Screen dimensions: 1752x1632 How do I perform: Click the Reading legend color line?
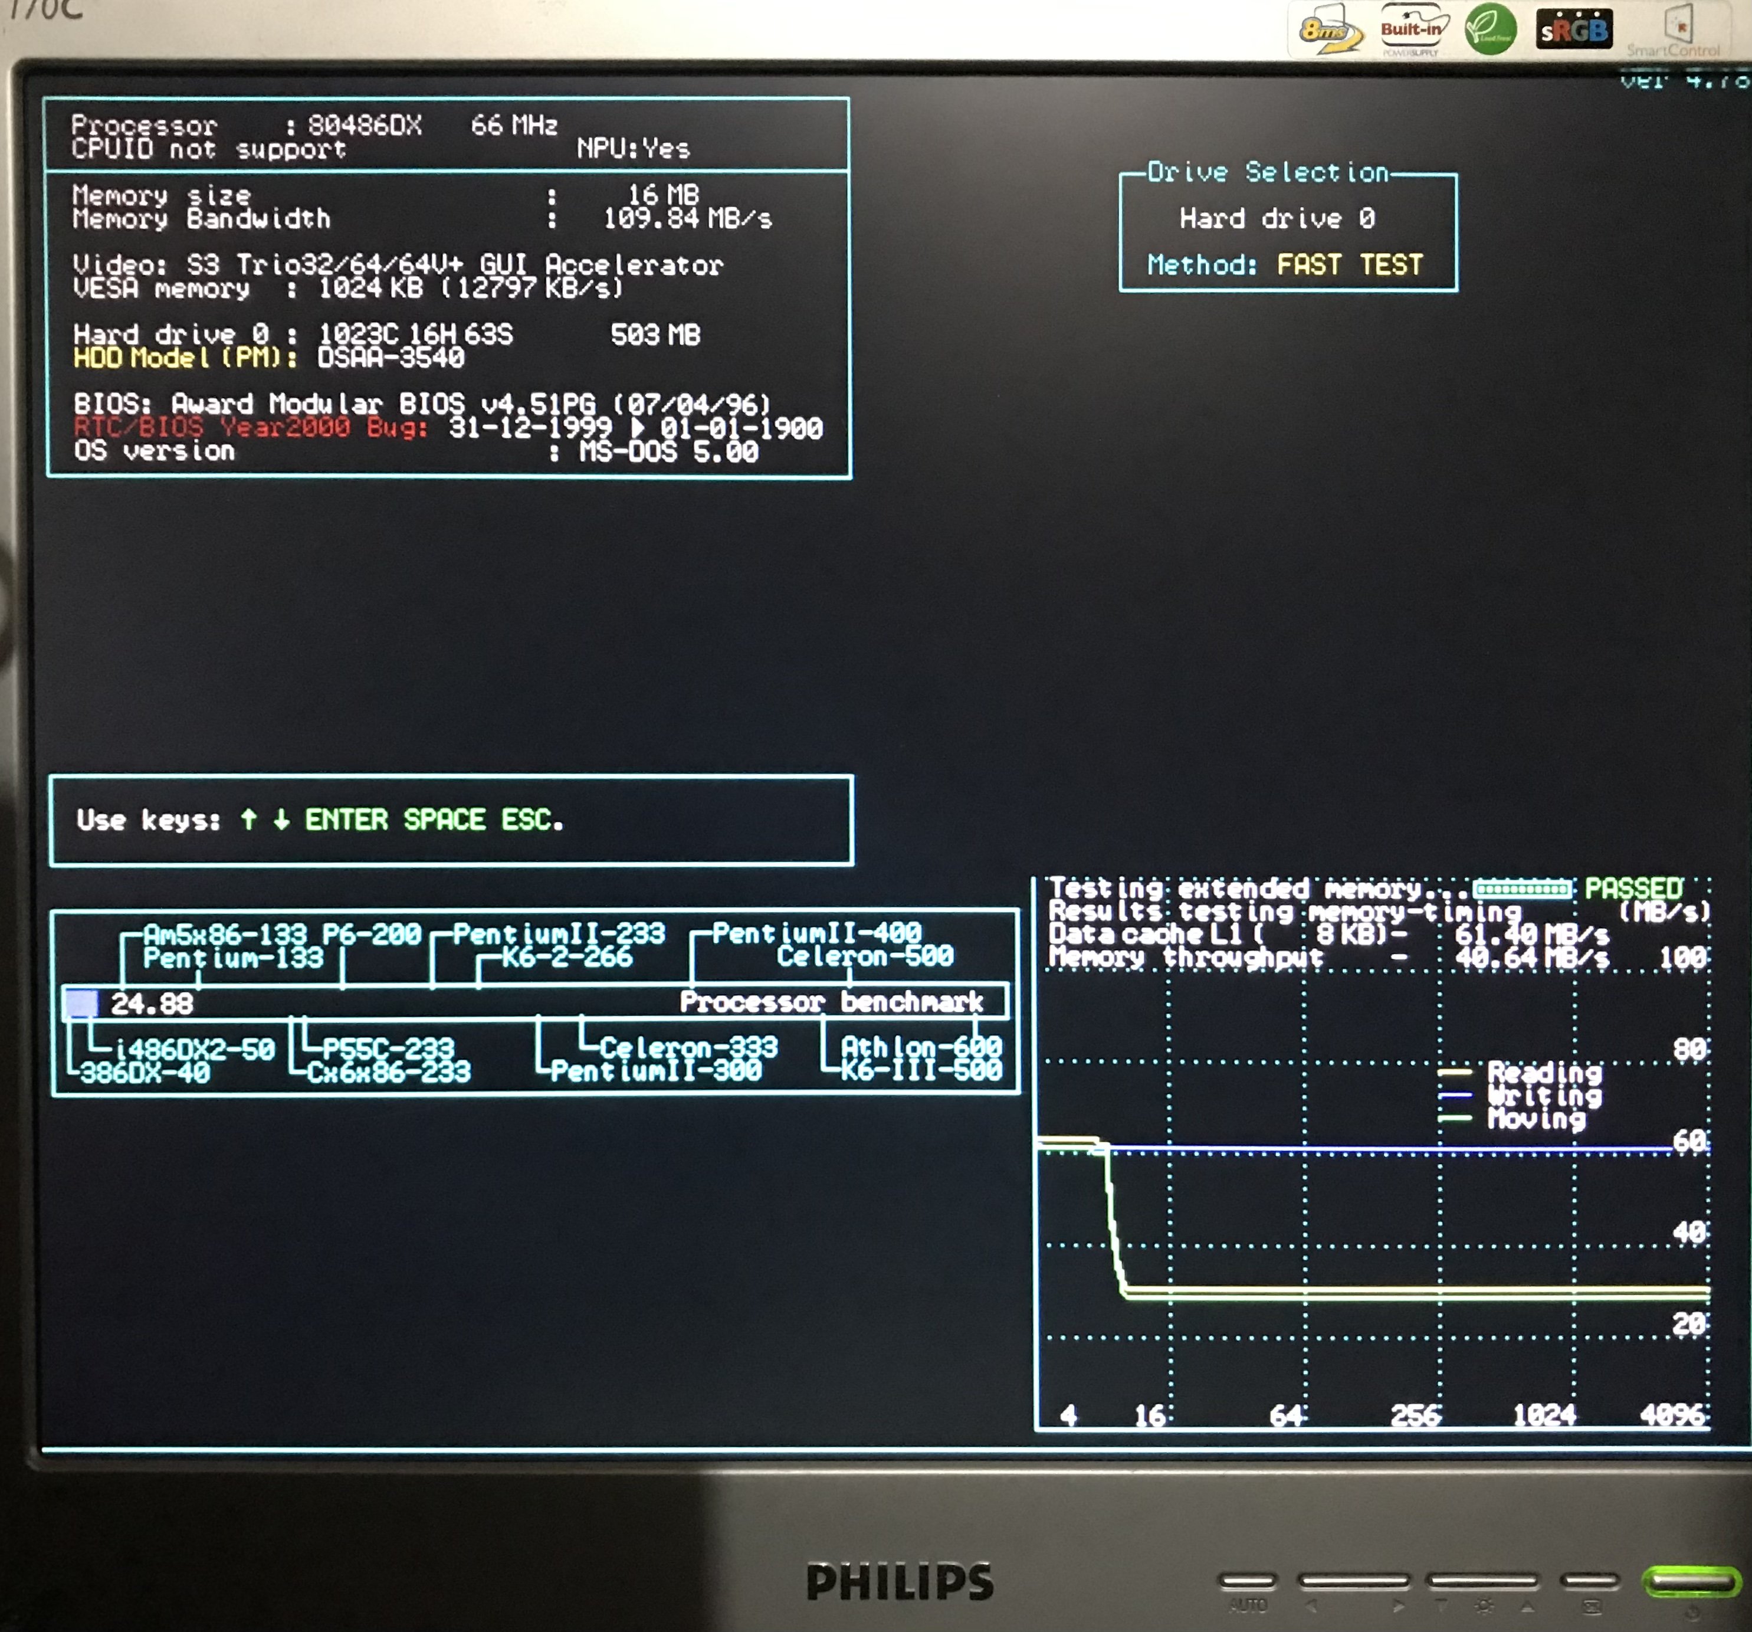[1454, 1073]
